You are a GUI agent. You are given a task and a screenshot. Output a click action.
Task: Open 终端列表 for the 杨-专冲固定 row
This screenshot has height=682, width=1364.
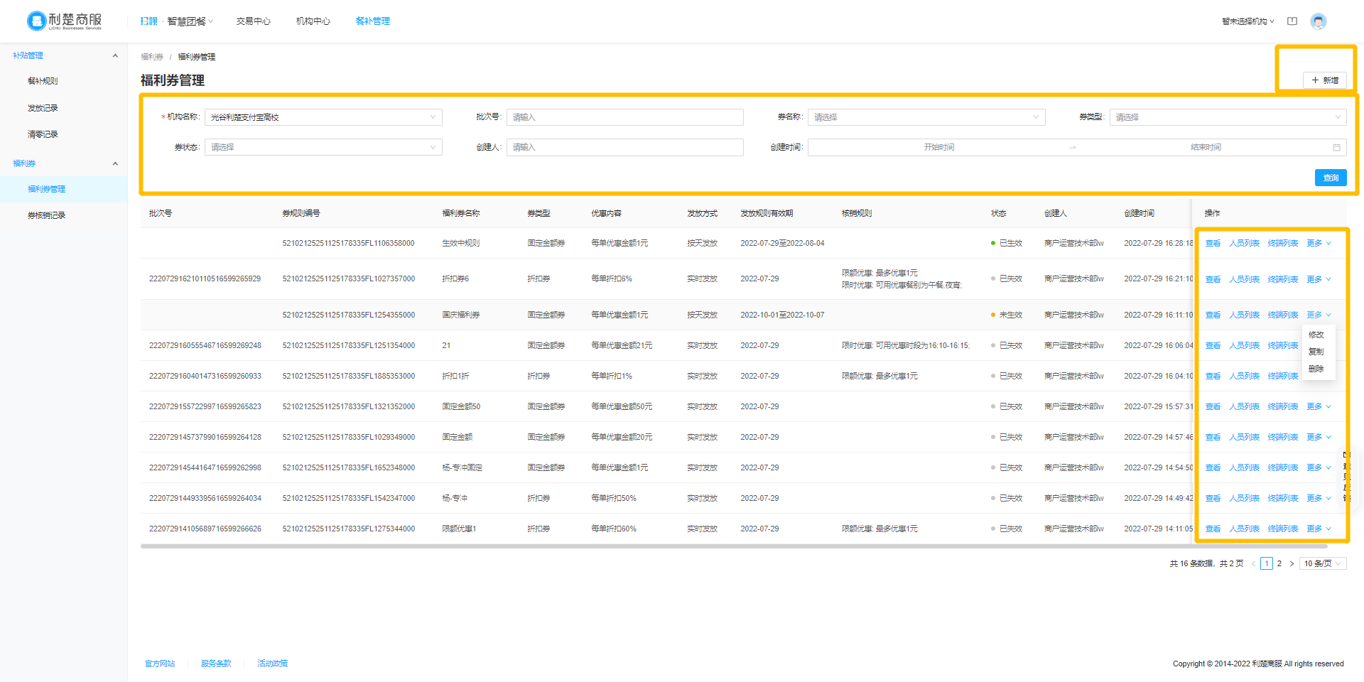coord(1283,467)
